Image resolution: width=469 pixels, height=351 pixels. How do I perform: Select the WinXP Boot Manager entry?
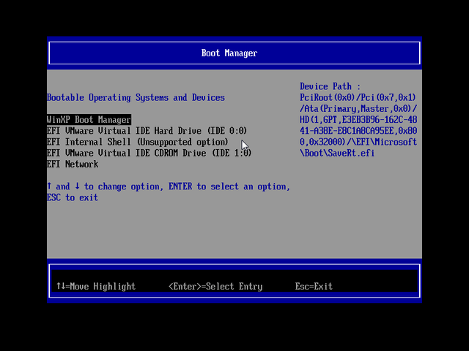pos(89,120)
